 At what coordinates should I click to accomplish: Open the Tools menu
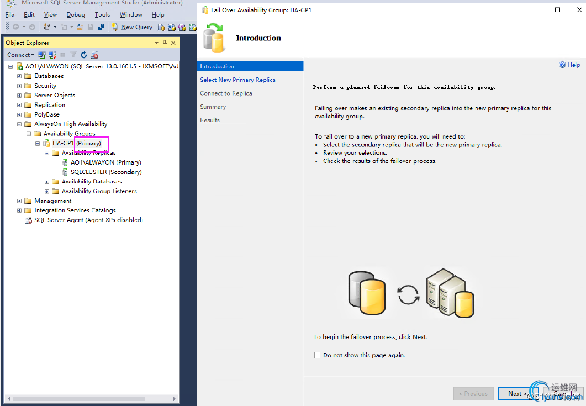102,14
